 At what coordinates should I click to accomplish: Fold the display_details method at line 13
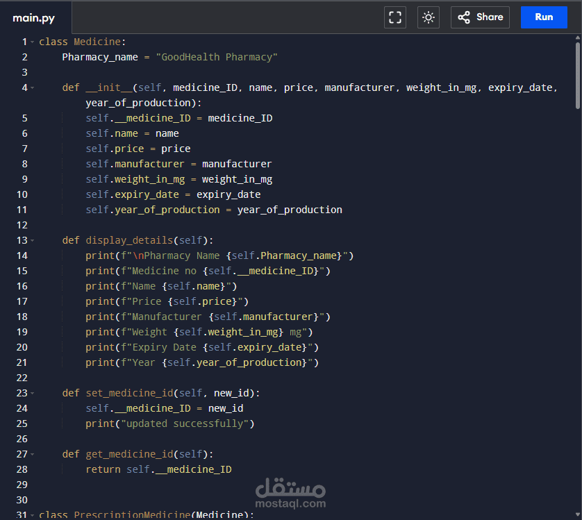(x=32, y=240)
